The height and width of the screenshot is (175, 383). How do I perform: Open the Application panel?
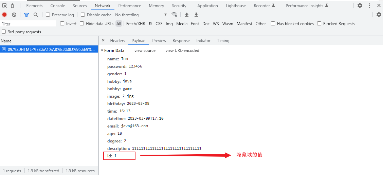tap(207, 6)
